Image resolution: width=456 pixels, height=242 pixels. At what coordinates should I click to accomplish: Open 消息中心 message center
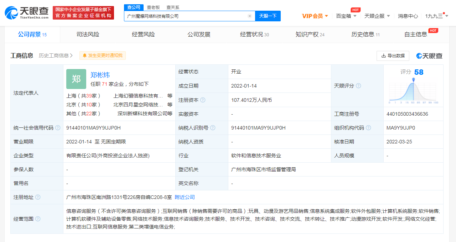click(x=408, y=16)
